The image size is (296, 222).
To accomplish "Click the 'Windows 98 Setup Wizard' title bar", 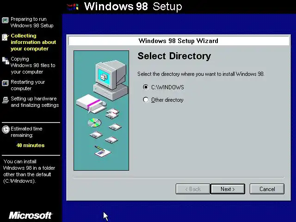I will [x=179, y=41].
